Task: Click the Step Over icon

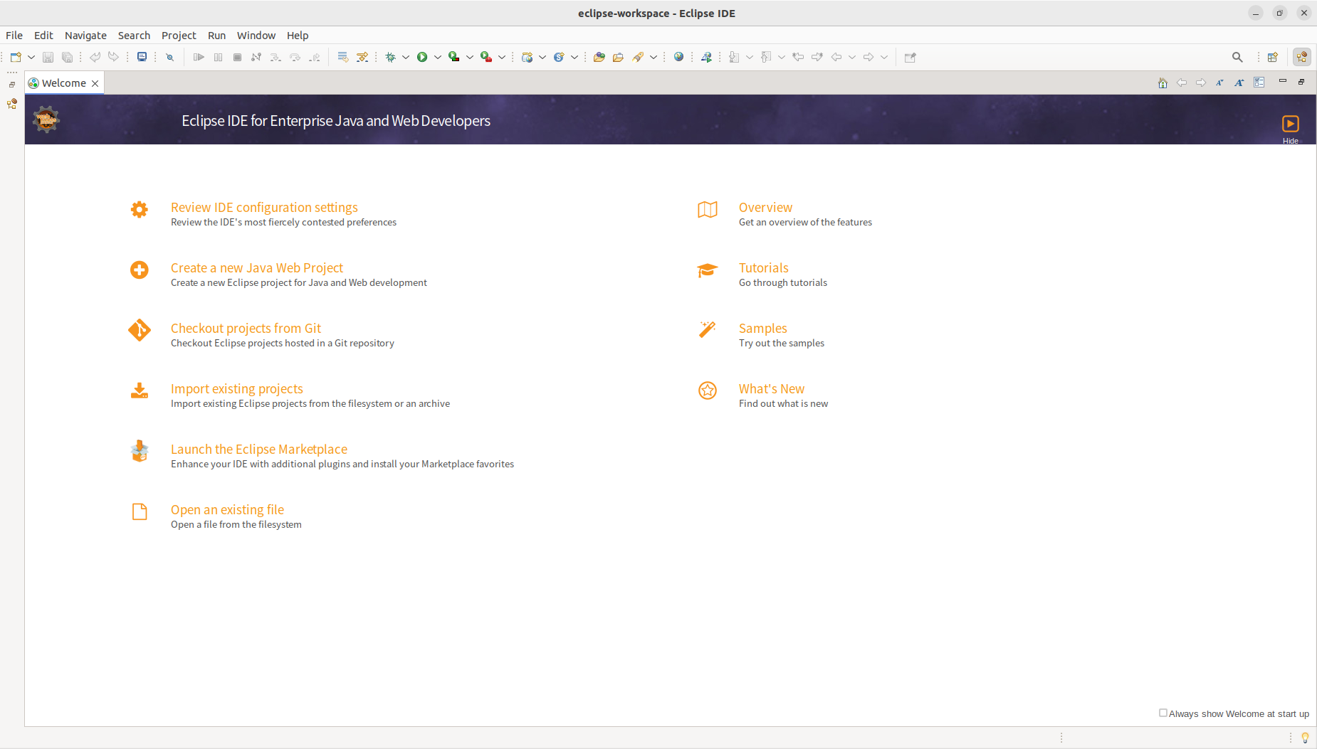Action: (x=295, y=57)
